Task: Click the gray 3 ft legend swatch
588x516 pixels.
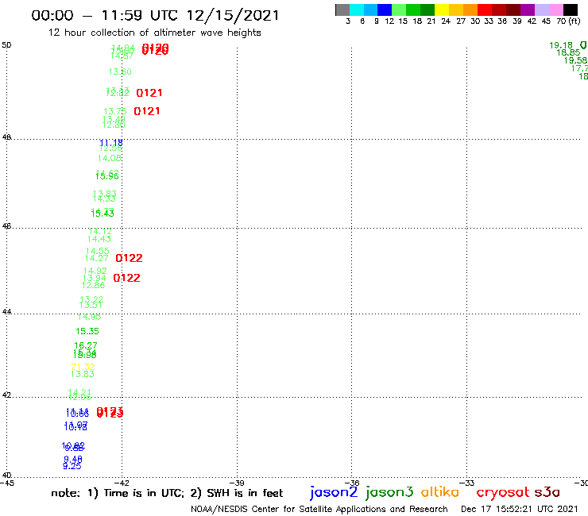Action: pyautogui.click(x=342, y=10)
